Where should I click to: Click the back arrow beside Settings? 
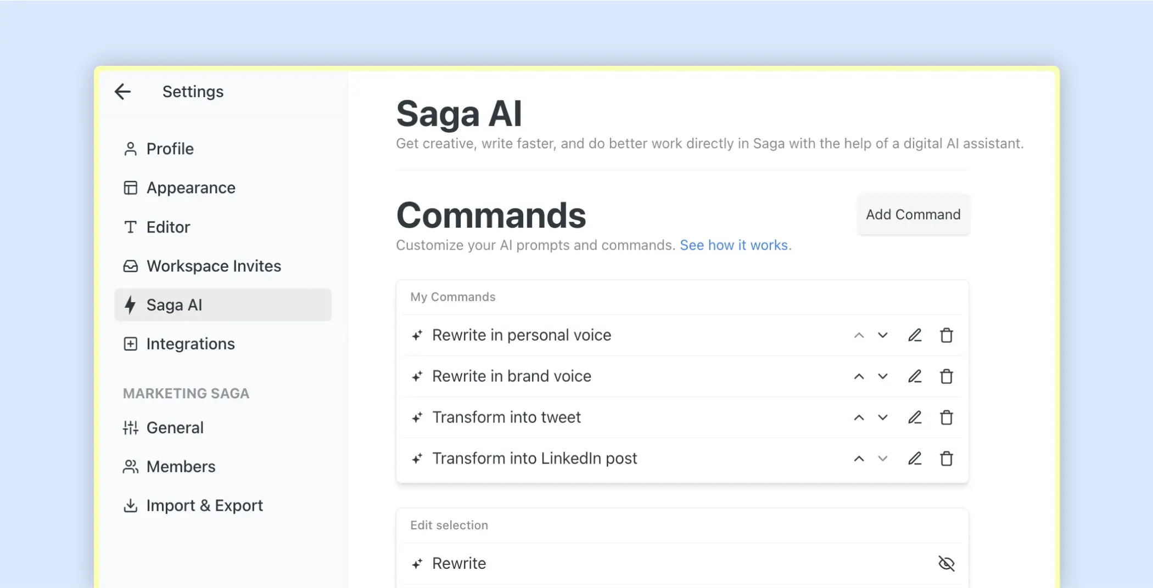[x=122, y=92]
